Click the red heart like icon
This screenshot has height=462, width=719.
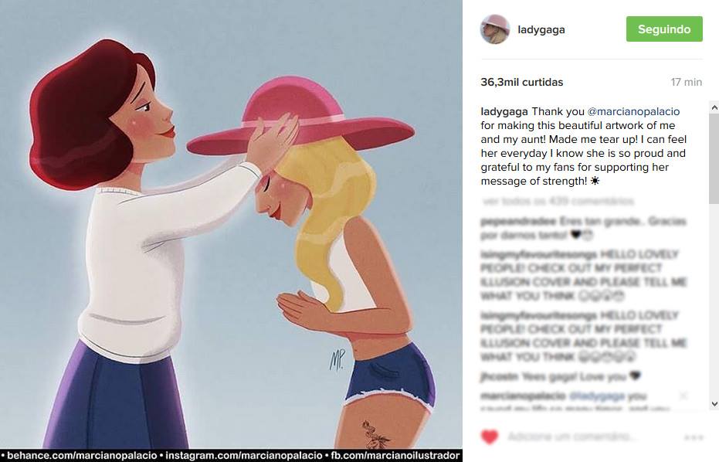pos(490,437)
